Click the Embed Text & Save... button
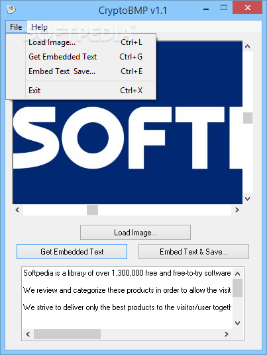The image size is (267, 355). pos(193,251)
